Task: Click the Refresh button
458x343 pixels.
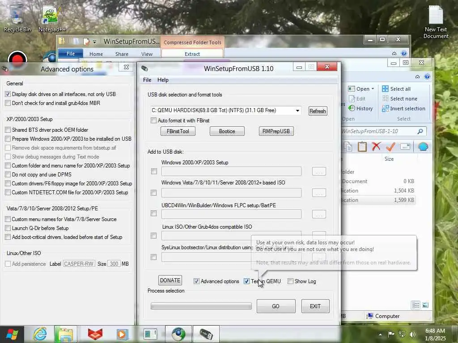Action: [318, 111]
